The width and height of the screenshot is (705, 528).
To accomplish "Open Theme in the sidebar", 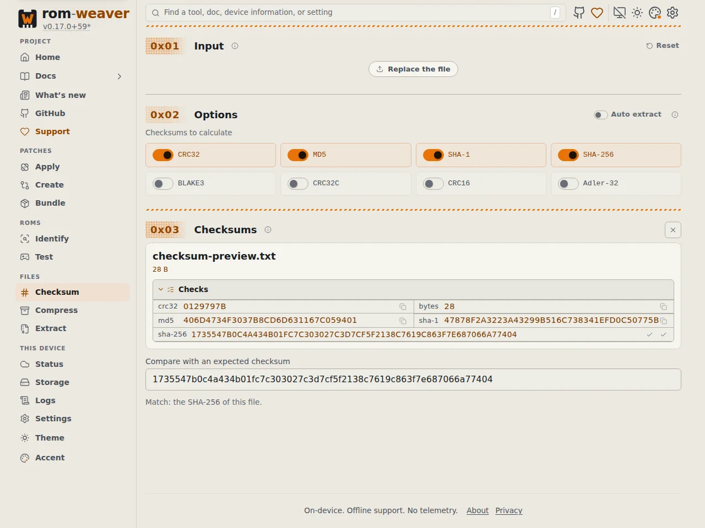I will click(x=73, y=438).
